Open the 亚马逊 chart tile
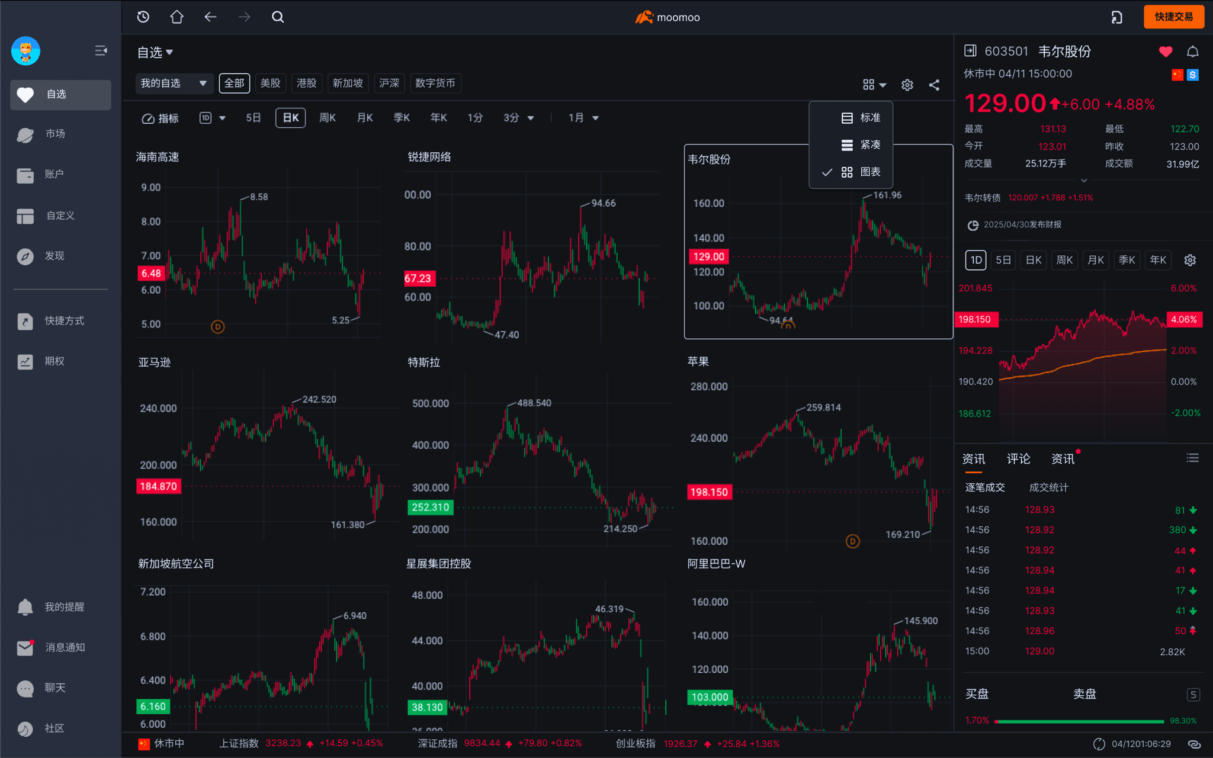Screen dimensions: 1213x758 [268, 450]
